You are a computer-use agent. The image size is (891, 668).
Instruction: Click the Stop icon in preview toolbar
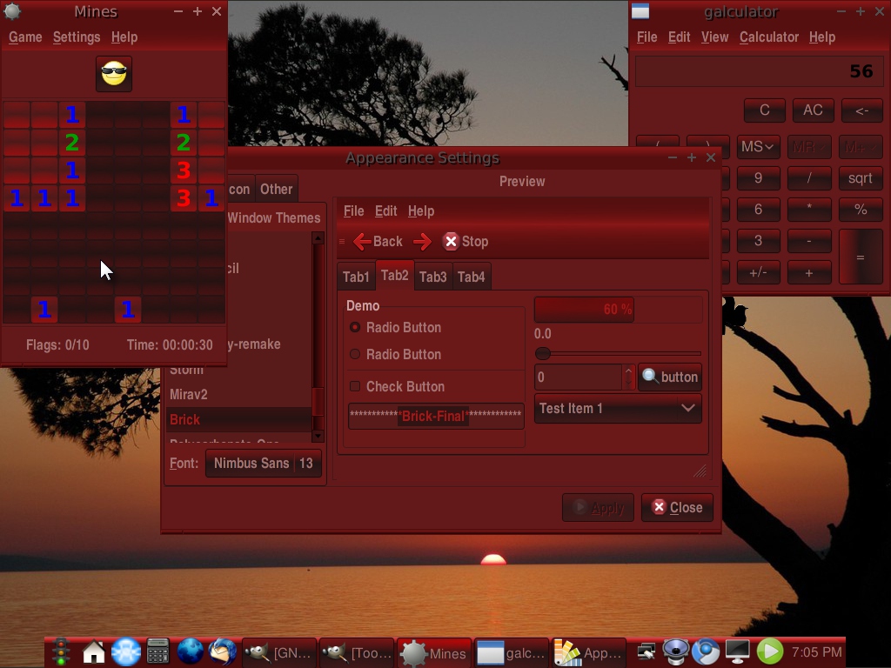[x=451, y=242]
